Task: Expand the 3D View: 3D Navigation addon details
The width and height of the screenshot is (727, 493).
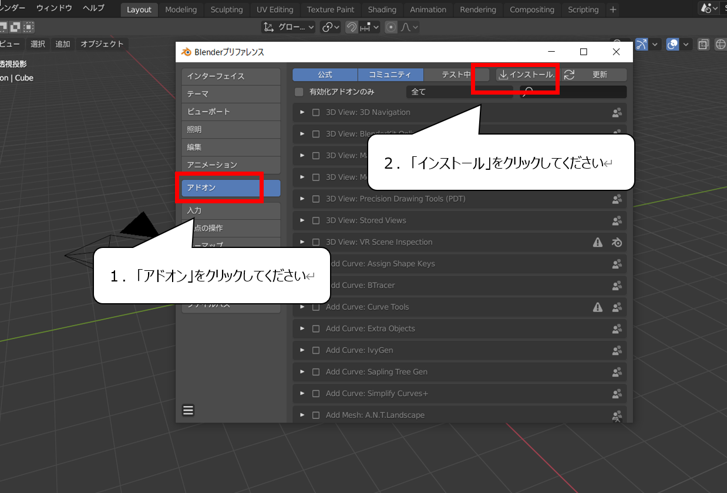Action: [302, 113]
